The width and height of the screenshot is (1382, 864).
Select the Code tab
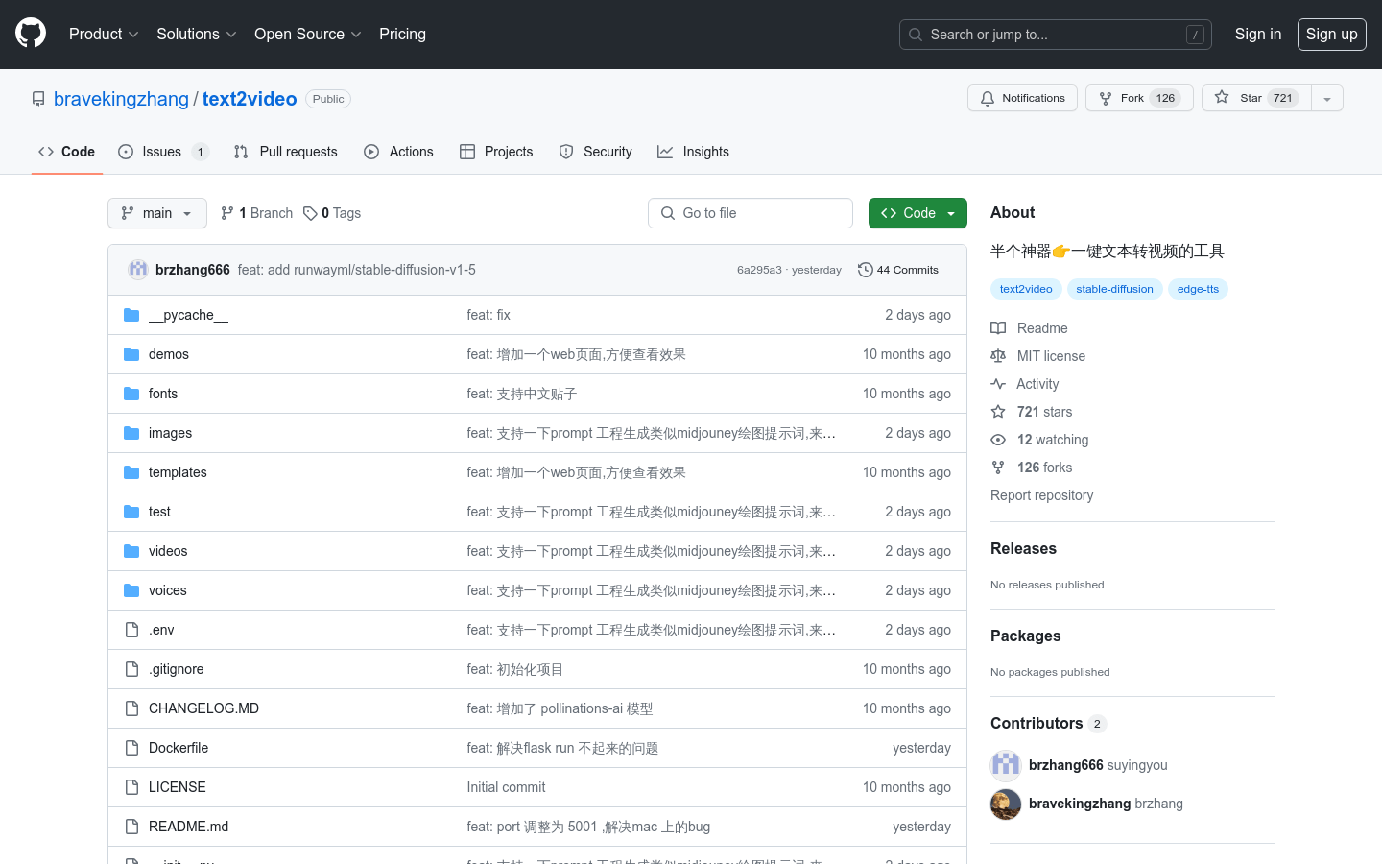66,152
